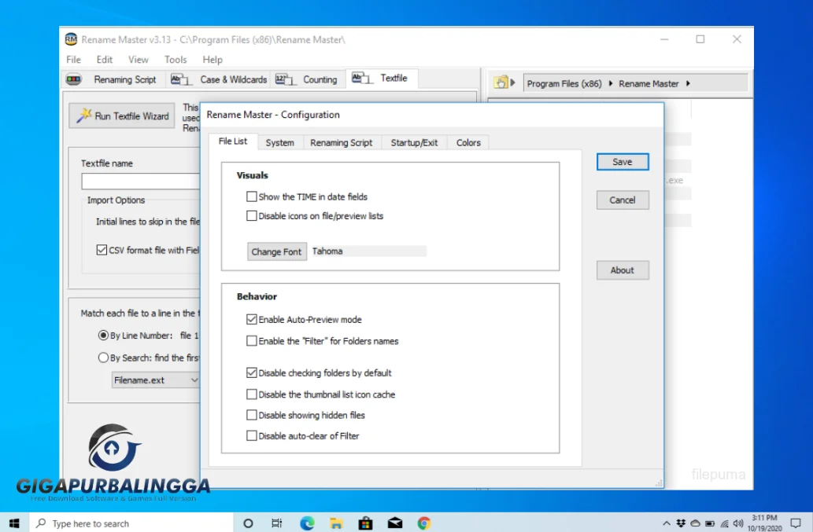
Task: Click the Tahoma font name field
Action: tap(368, 251)
